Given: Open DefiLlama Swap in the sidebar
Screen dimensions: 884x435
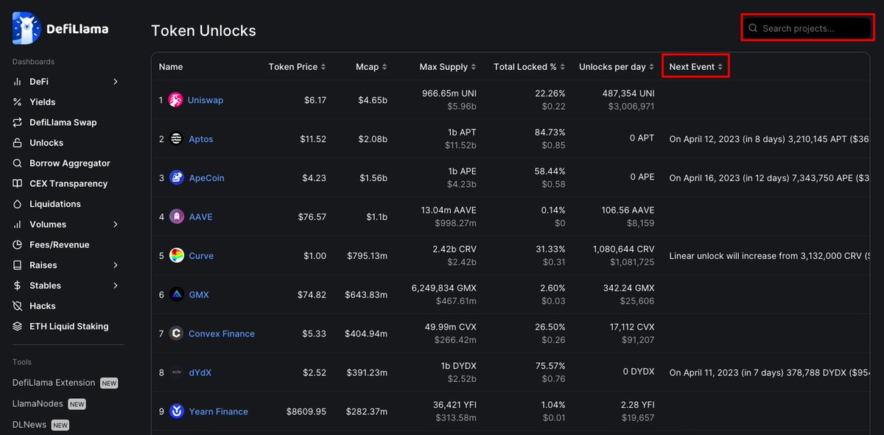Looking at the screenshot, I should (x=63, y=122).
